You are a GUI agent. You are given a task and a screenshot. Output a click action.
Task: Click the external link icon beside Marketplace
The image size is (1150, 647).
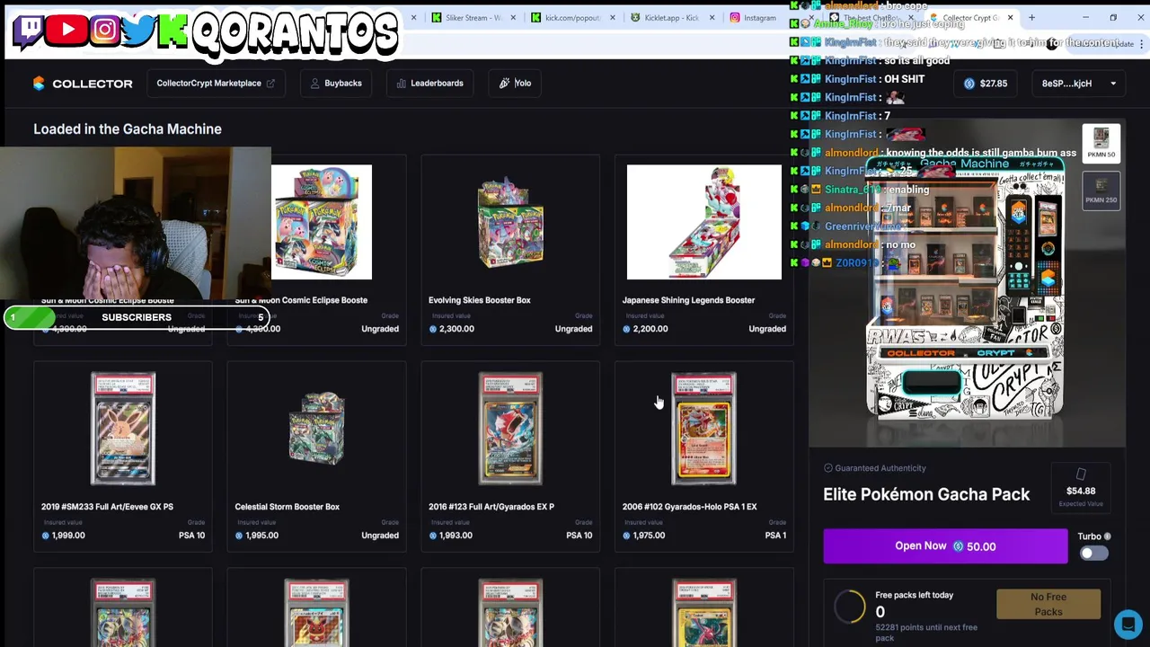point(270,84)
